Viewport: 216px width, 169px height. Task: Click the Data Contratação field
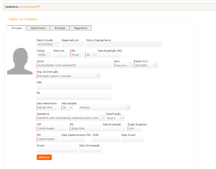pos(90,150)
